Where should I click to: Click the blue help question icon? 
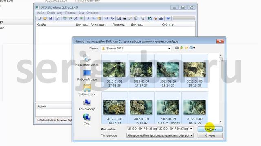[168, 18]
